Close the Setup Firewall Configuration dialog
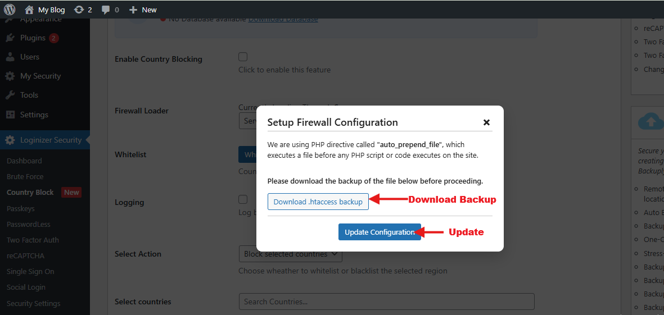Screen dimensions: 664x315 [x=486, y=122]
